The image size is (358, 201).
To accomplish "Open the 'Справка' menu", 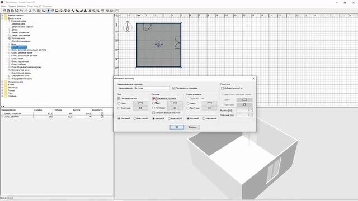I will tap(48, 6).
